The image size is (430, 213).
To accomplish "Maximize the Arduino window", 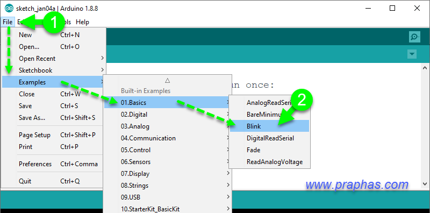I will [392, 8].
